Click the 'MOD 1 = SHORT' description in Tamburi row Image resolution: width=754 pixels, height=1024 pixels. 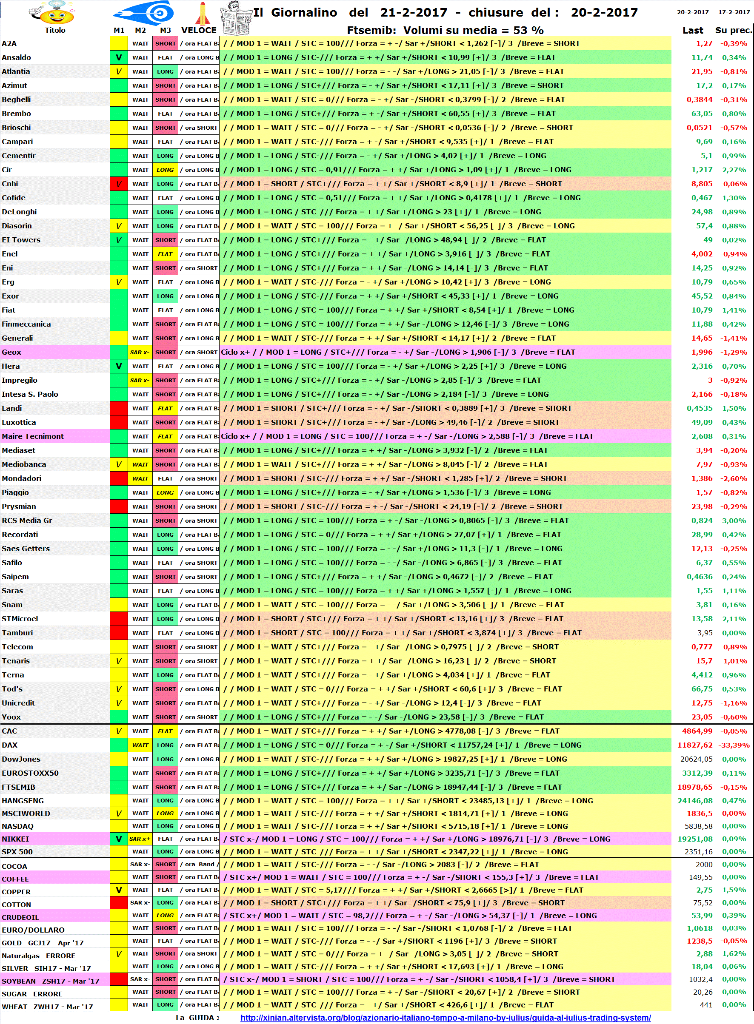[x=445, y=633]
